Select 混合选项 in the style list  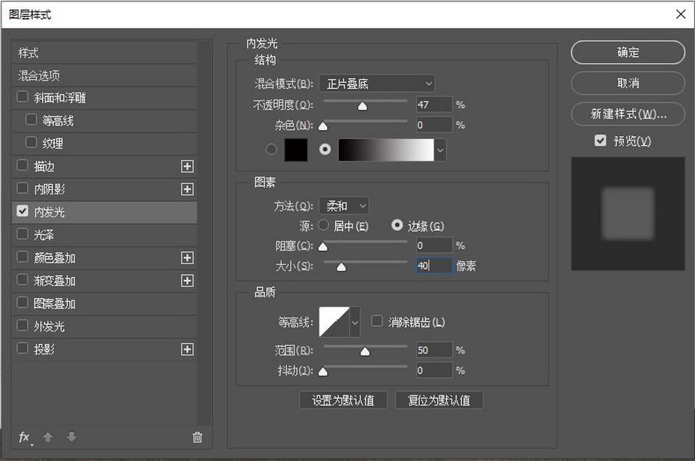[39, 75]
